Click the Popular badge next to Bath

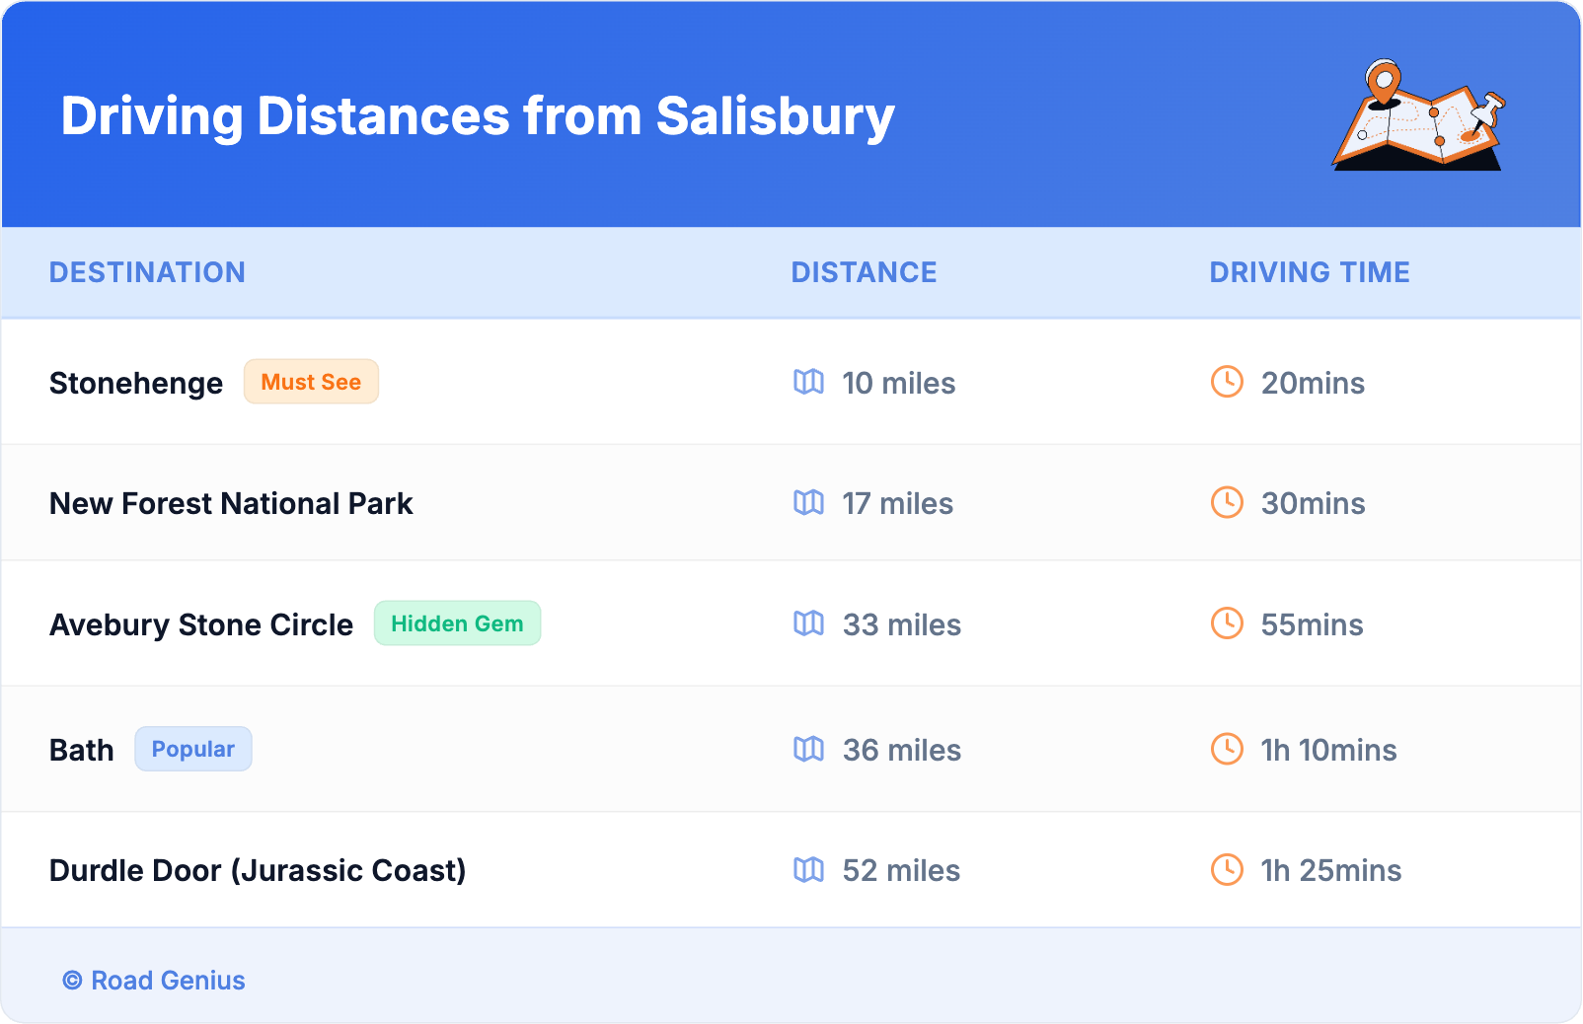pyautogui.click(x=192, y=750)
